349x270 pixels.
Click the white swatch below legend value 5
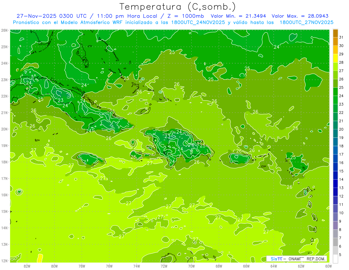(x=335, y=259)
